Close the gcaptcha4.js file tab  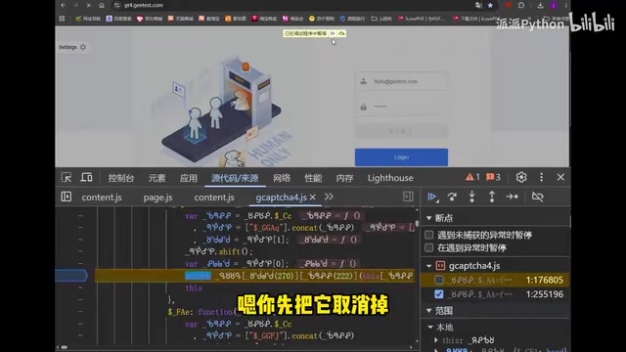pyautogui.click(x=313, y=198)
